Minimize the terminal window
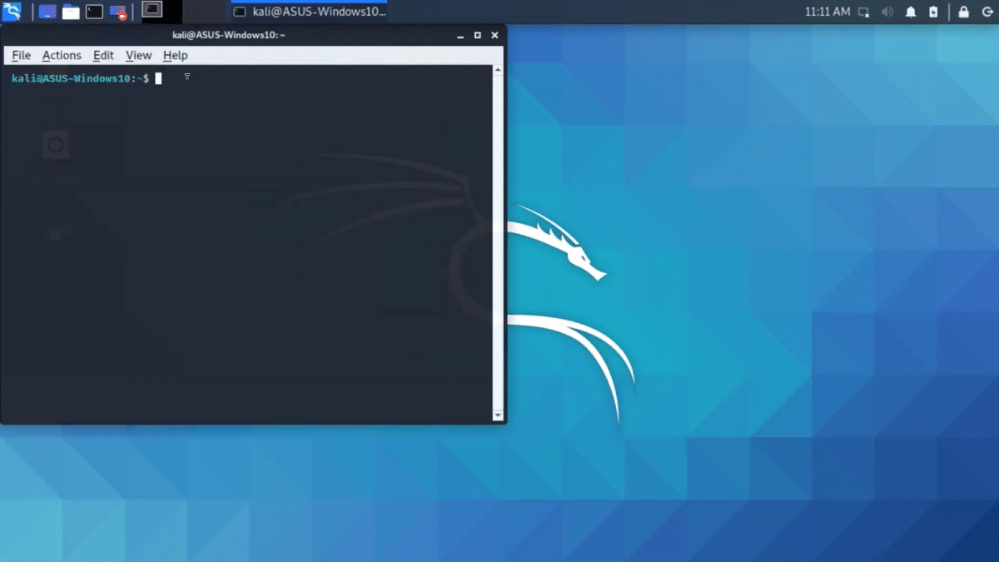The height and width of the screenshot is (562, 999). point(460,35)
